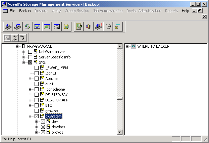Check the NetWare server checkbox
The height and width of the screenshot is (143, 209).
pos(30,52)
